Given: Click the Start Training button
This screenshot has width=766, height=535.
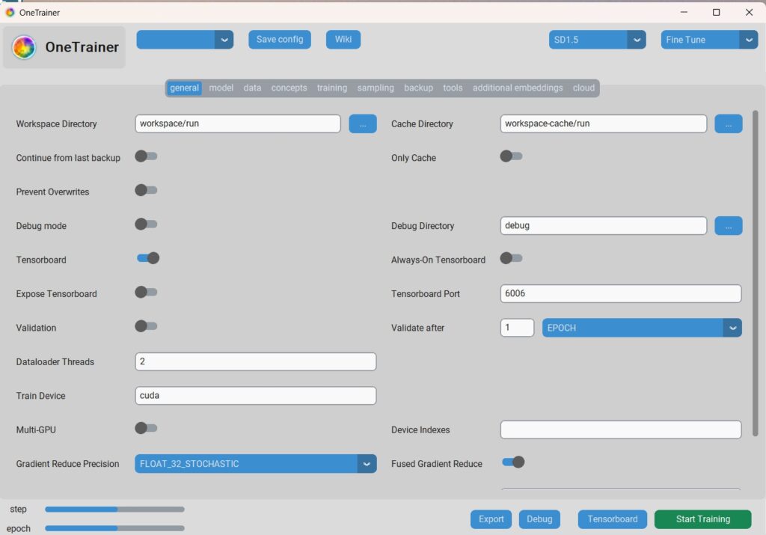Looking at the screenshot, I should point(702,519).
